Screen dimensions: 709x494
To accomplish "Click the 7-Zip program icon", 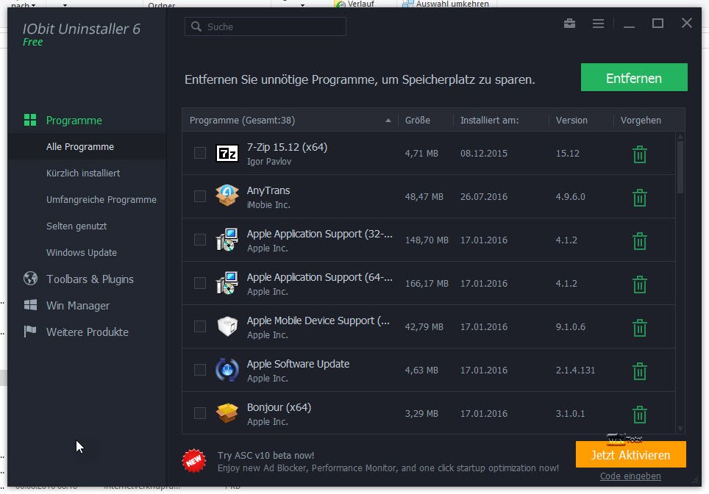I will point(227,153).
